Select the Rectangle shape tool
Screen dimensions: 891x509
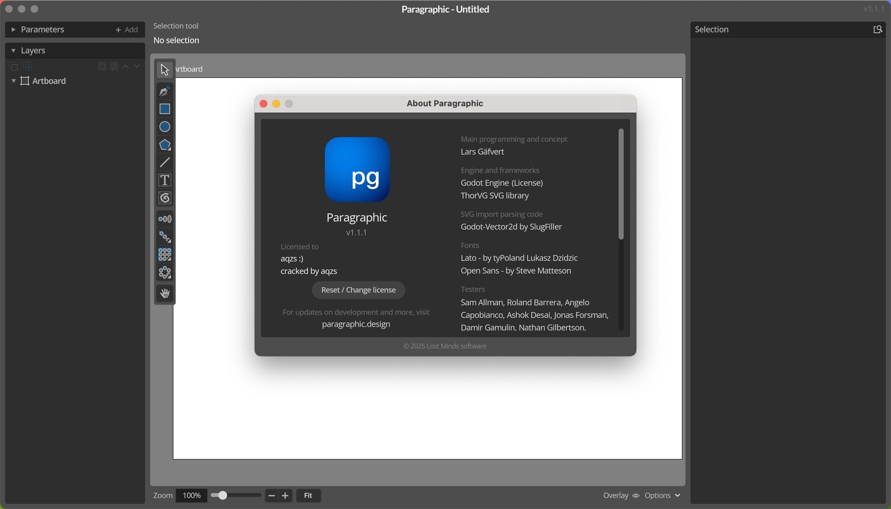164,109
